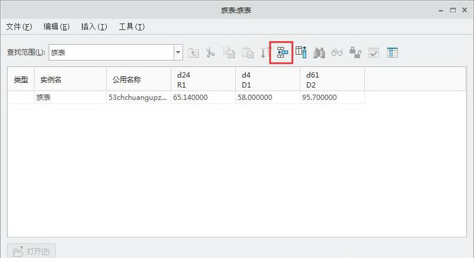Click the binoculars find instance icon
Viewport: 474px width, 258px height.
[x=319, y=53]
